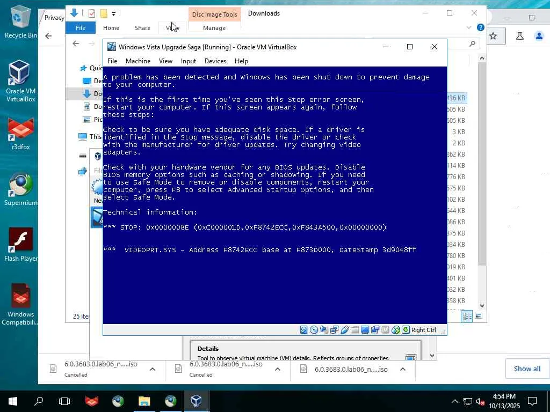Switch Explorer to details view layout
This screenshot has height=412, width=550.
(467, 316)
